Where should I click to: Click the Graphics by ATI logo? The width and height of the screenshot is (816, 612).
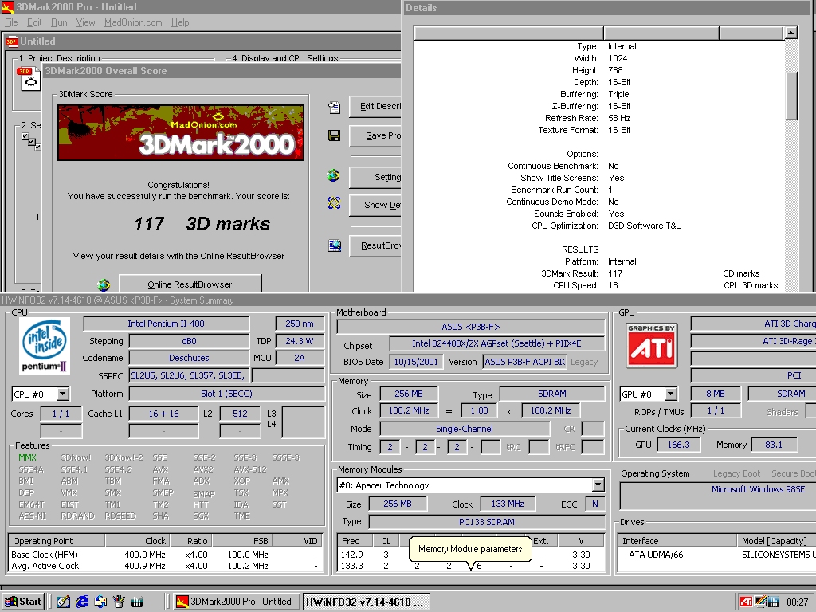652,346
